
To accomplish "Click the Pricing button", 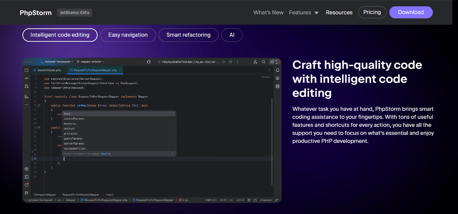I will (x=372, y=12).
